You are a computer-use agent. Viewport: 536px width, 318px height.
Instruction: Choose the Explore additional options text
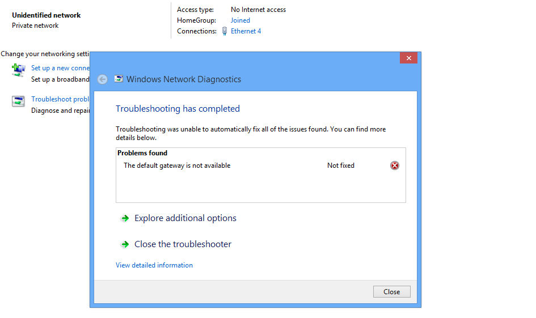click(x=185, y=218)
